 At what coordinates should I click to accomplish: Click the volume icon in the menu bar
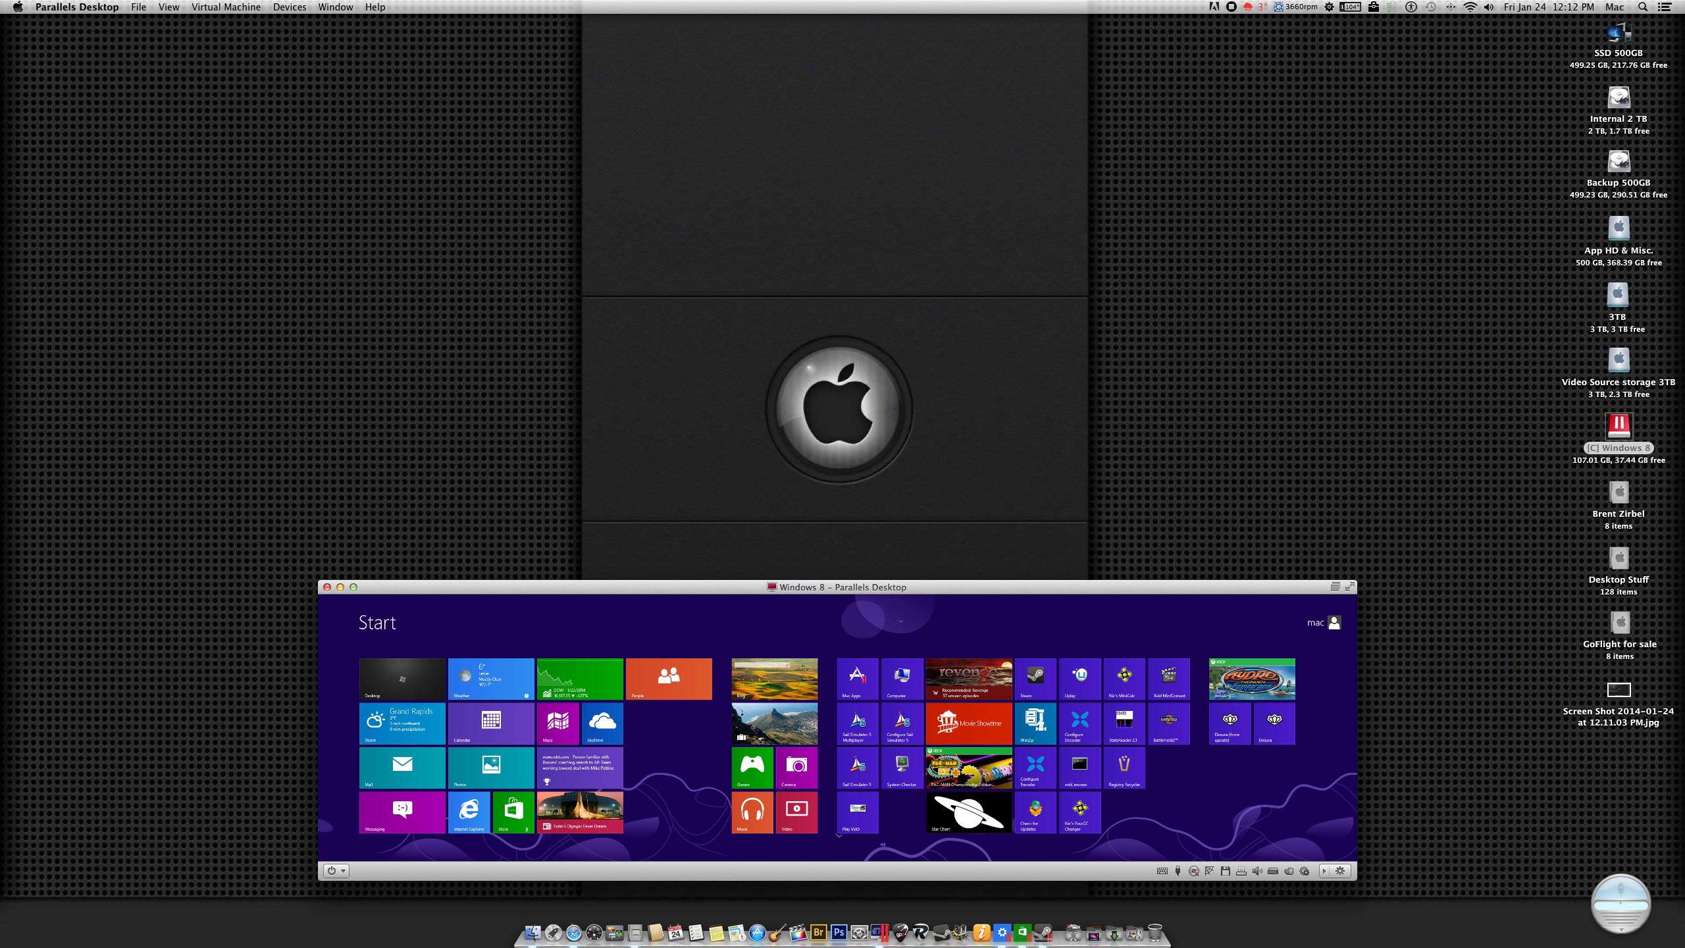(x=1489, y=7)
